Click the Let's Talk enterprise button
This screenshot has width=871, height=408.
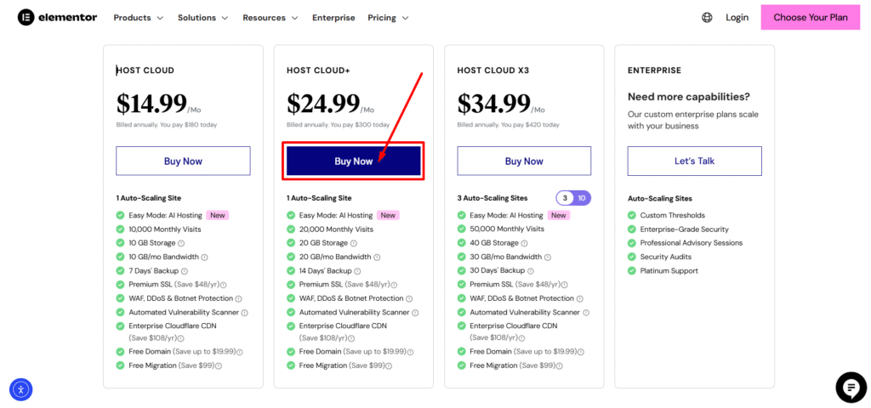[x=694, y=161]
